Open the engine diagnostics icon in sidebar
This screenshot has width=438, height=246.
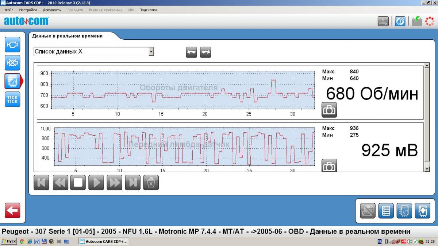[12, 44]
